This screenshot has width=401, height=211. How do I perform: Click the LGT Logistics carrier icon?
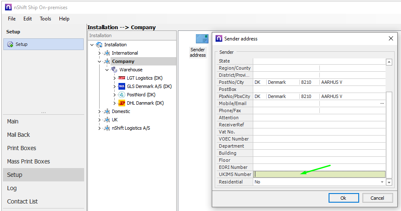pyautogui.click(x=122, y=78)
